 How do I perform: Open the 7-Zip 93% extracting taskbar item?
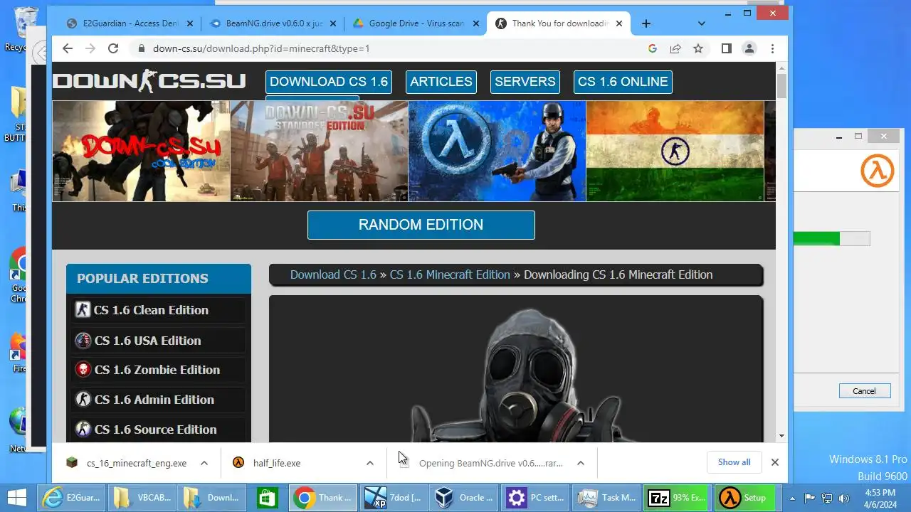[x=677, y=498]
